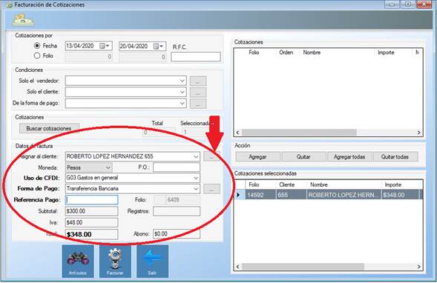Click the Iva $48.00 field
Screen dimensions: 437x283
click(x=92, y=222)
